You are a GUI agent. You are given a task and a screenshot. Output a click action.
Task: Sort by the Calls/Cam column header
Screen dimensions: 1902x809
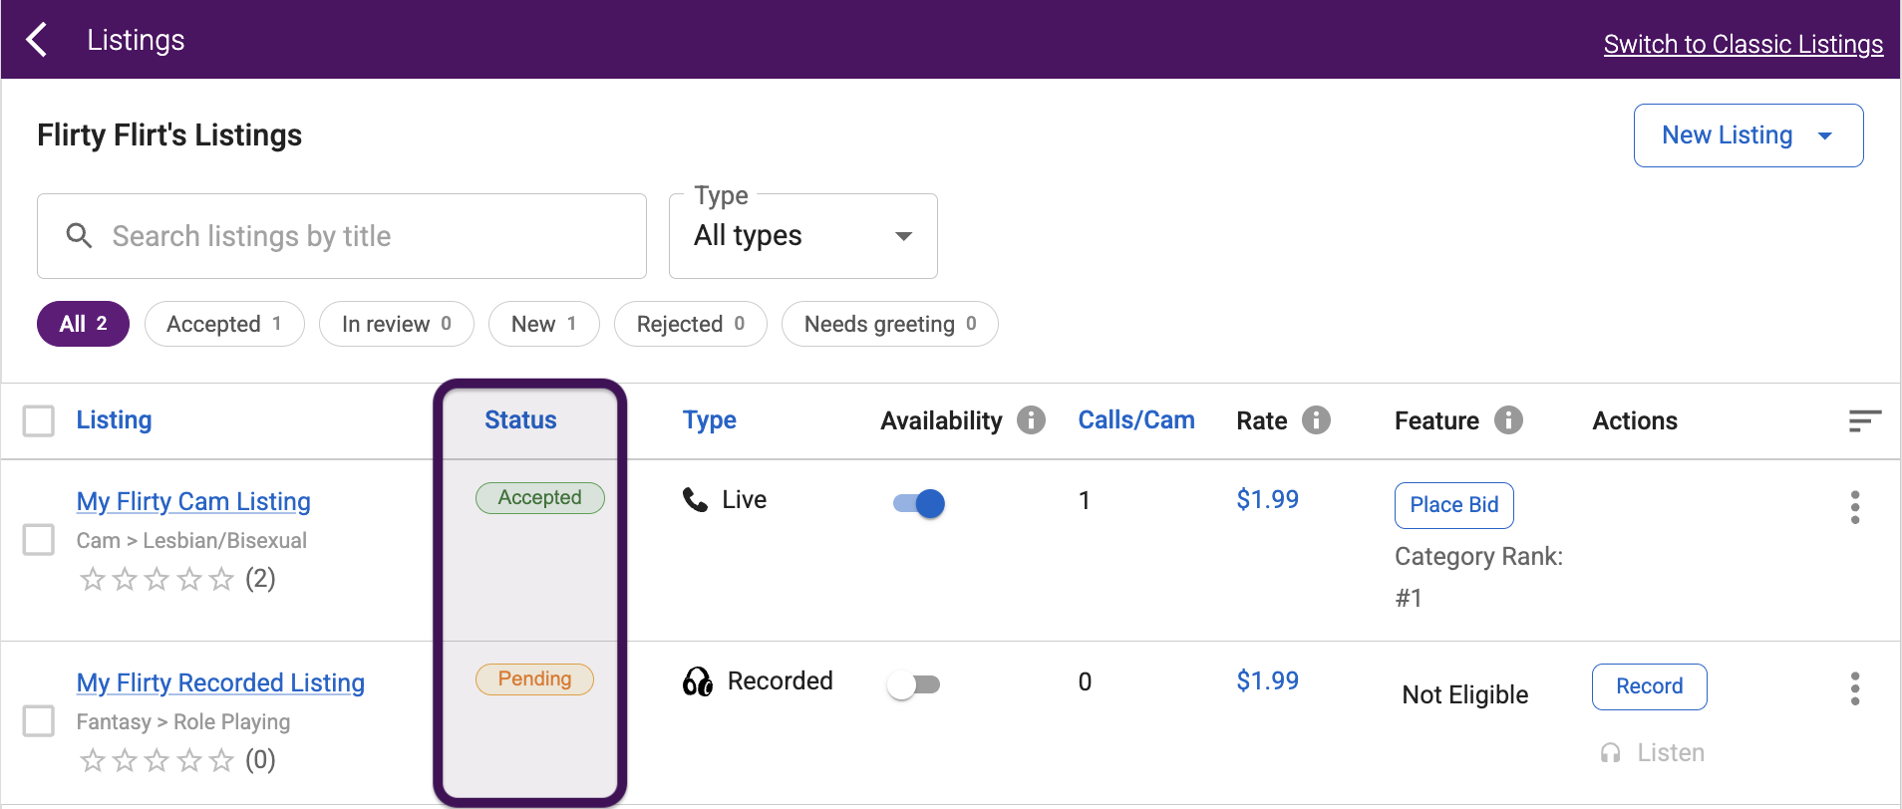coord(1136,420)
